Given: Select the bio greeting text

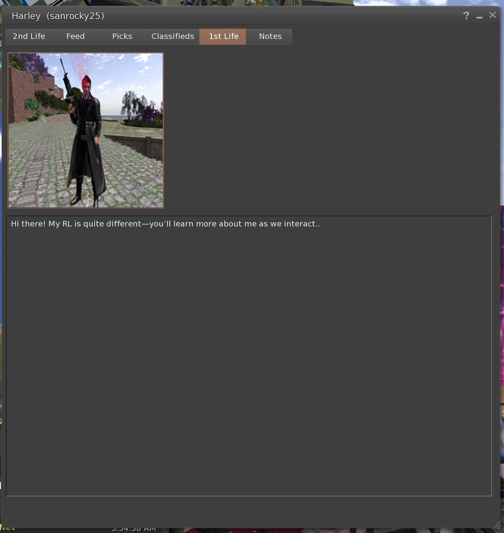Looking at the screenshot, I should (165, 223).
